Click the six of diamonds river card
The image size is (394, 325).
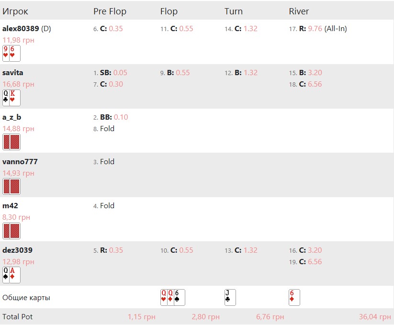click(294, 297)
